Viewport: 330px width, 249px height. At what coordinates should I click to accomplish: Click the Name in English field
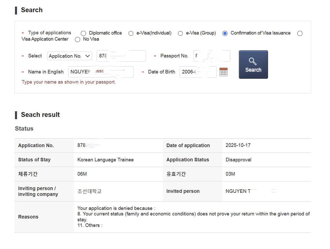tap(101, 72)
